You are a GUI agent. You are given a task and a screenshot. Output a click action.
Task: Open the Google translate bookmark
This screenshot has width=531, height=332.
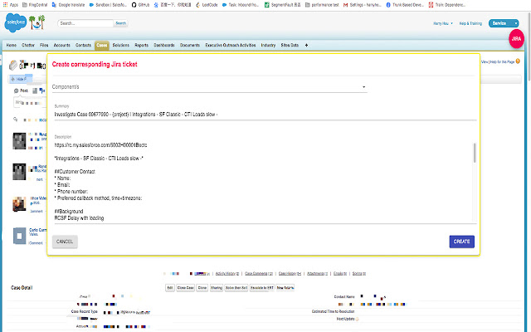pyautogui.click(x=68, y=5)
